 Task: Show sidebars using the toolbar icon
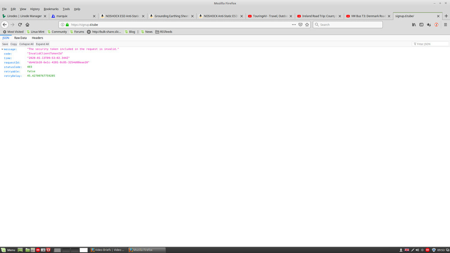421,25
